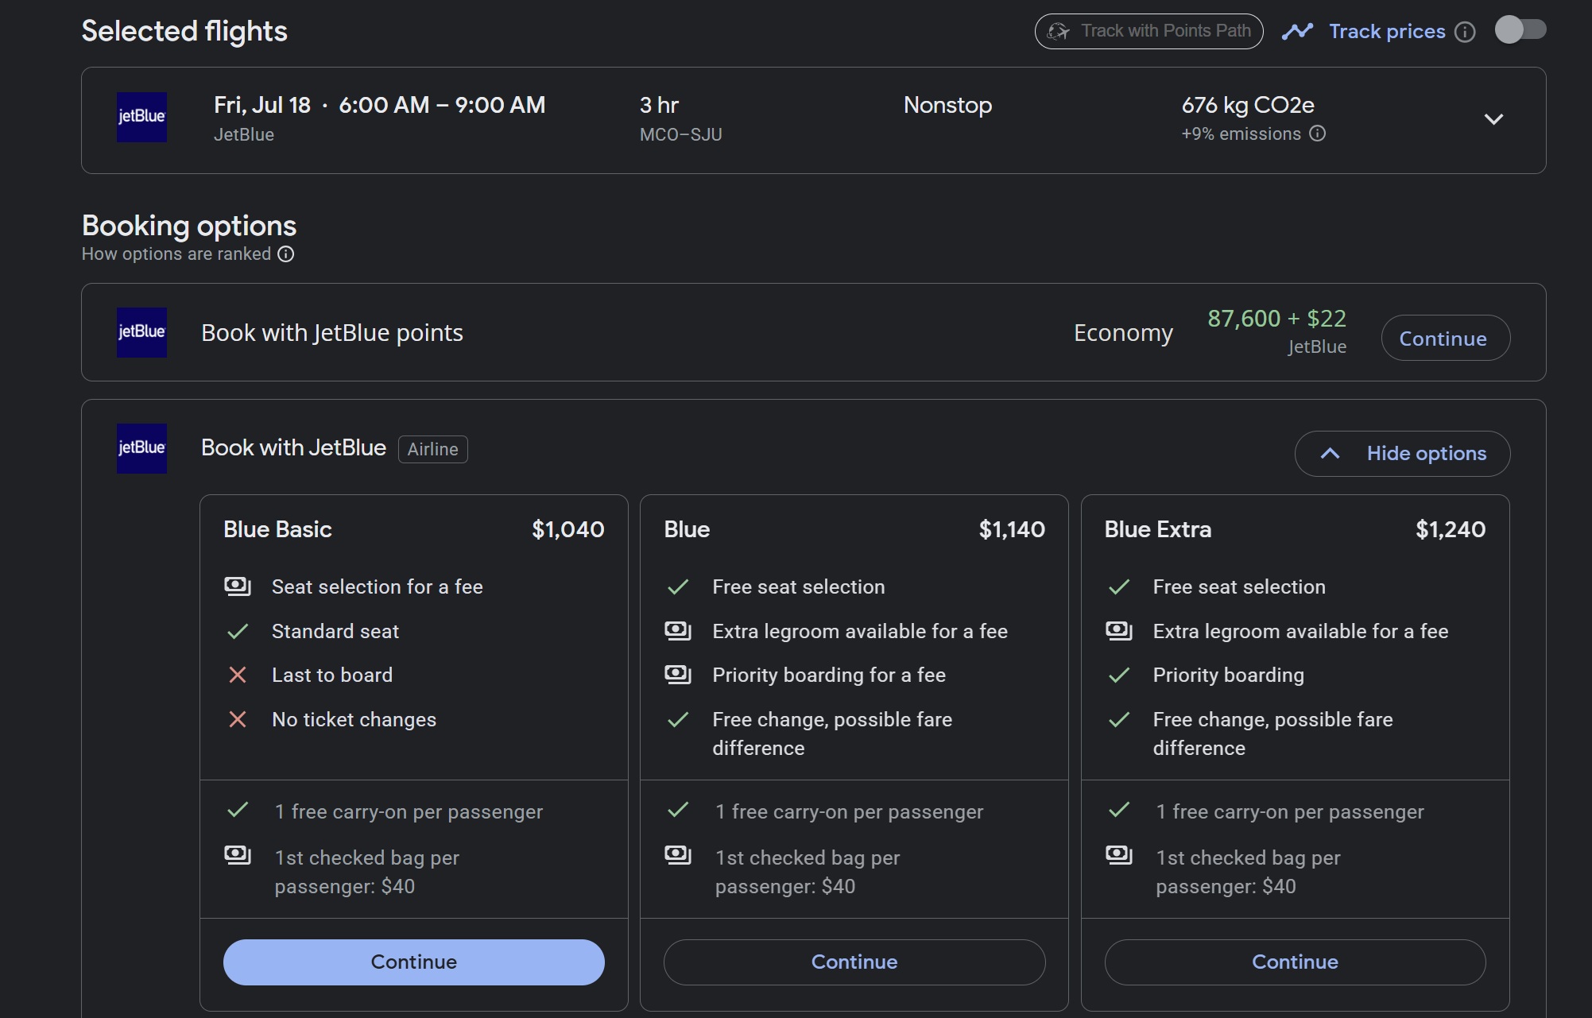
Task: Click the JetBlue logo in selected flight row
Action: pyautogui.click(x=141, y=117)
